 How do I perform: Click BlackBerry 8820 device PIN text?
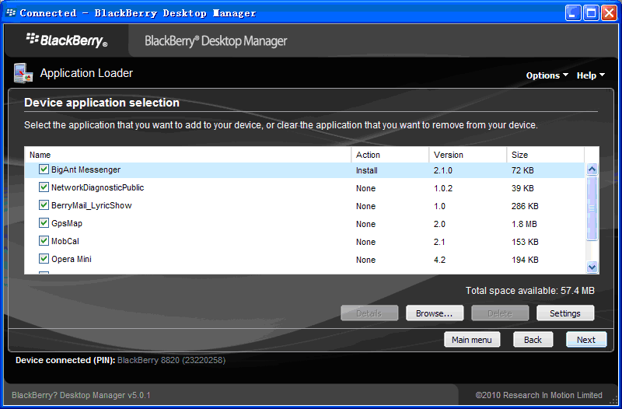pyautogui.click(x=171, y=360)
